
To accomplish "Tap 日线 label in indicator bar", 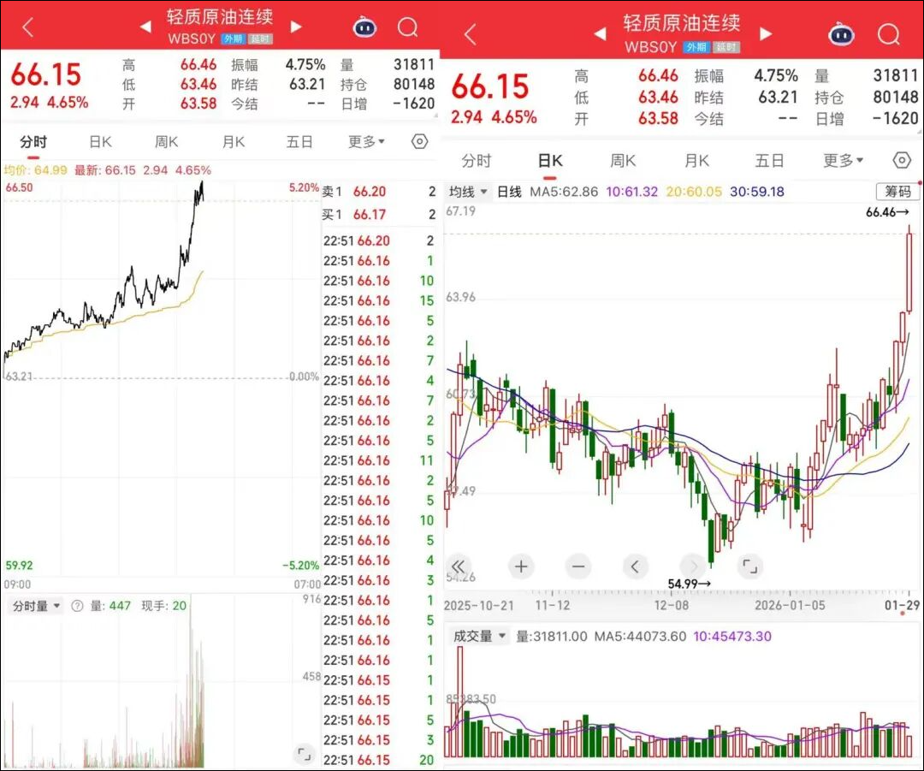I will click(x=509, y=192).
